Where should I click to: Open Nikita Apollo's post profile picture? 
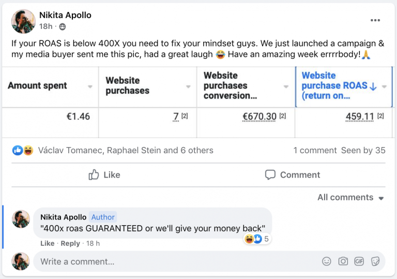(22, 21)
